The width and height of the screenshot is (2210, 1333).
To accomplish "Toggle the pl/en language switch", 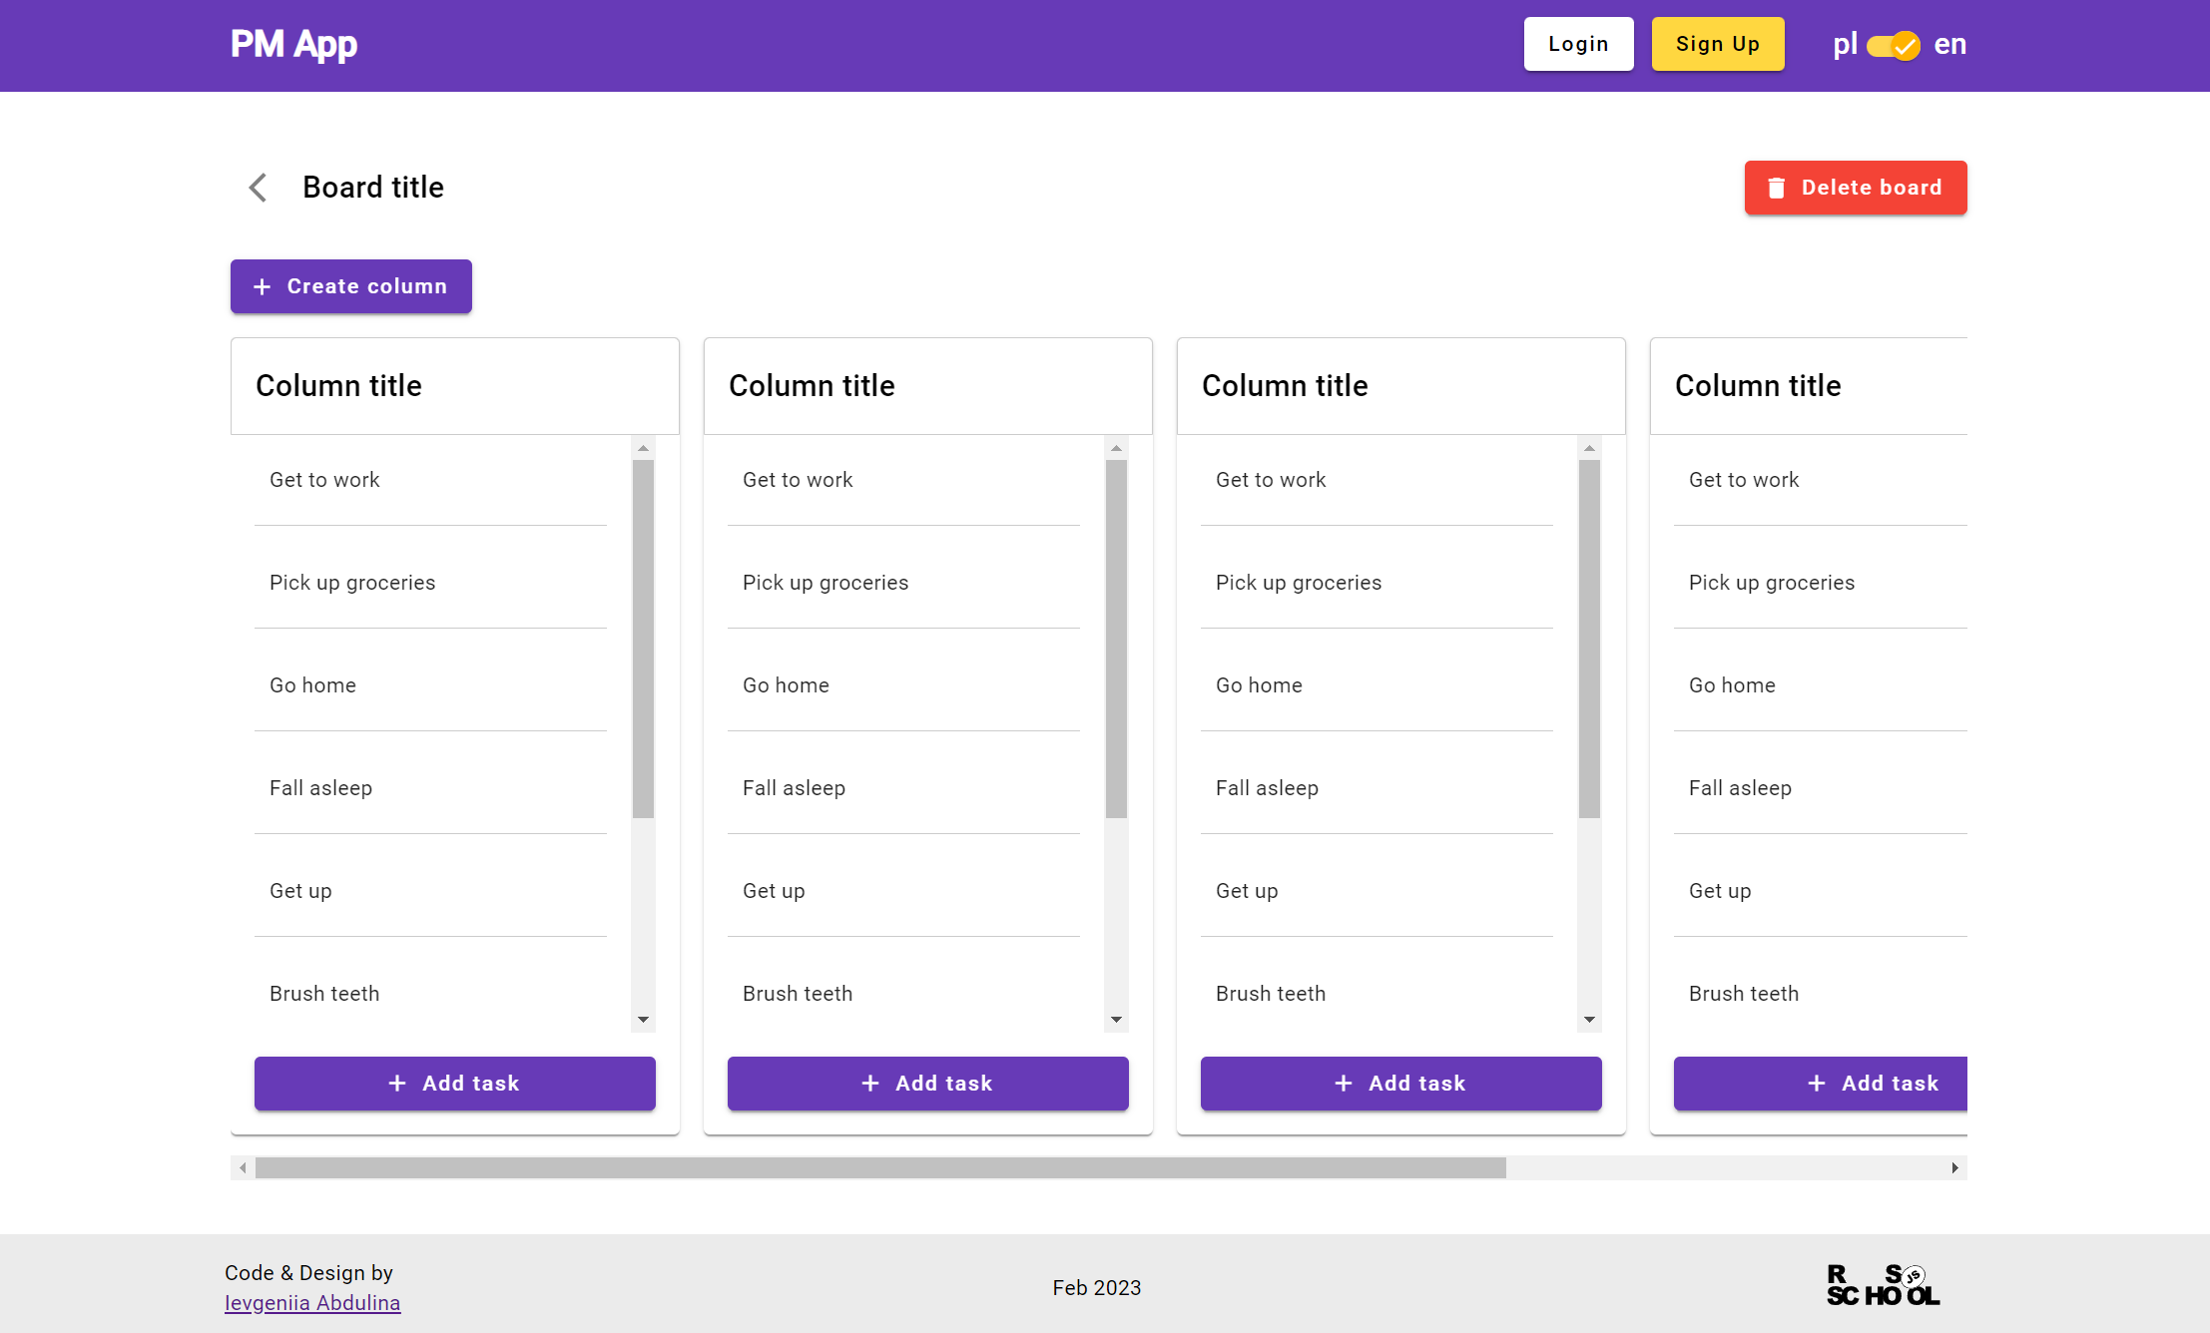I will (1894, 45).
